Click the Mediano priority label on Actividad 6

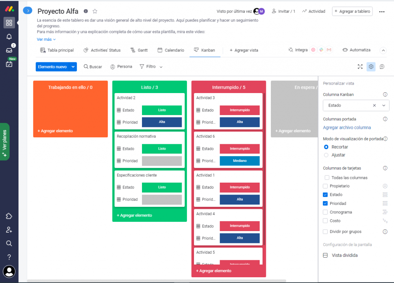[240, 161]
